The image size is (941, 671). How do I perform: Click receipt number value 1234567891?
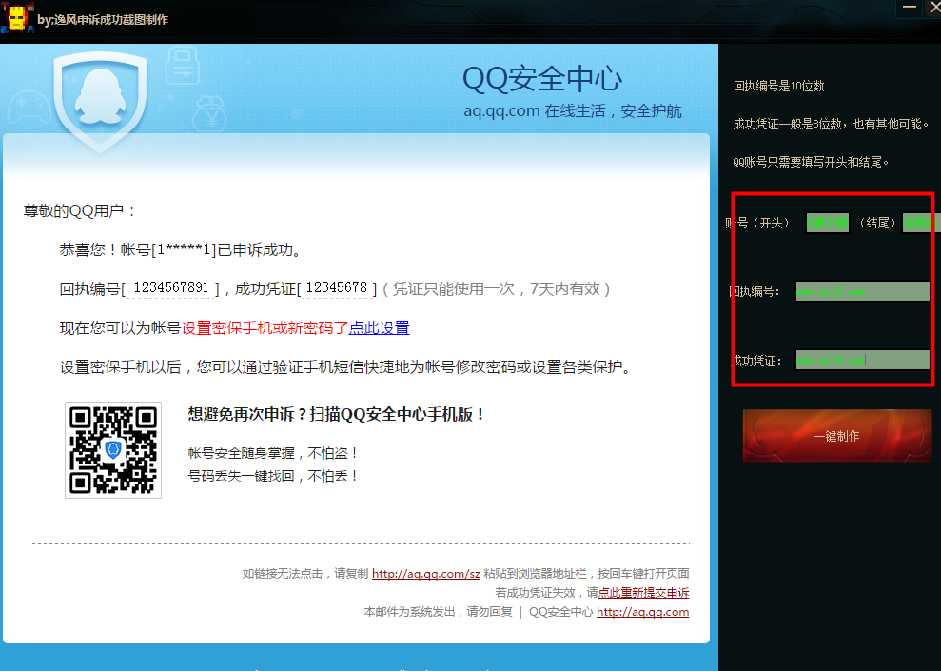click(x=171, y=288)
